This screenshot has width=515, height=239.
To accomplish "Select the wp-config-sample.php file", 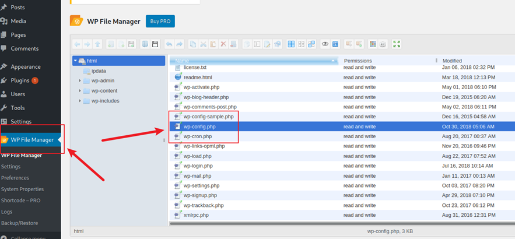I will tap(208, 117).
